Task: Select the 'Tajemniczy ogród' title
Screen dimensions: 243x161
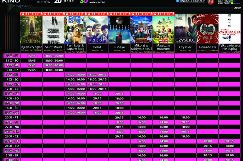Action: tap(31, 47)
